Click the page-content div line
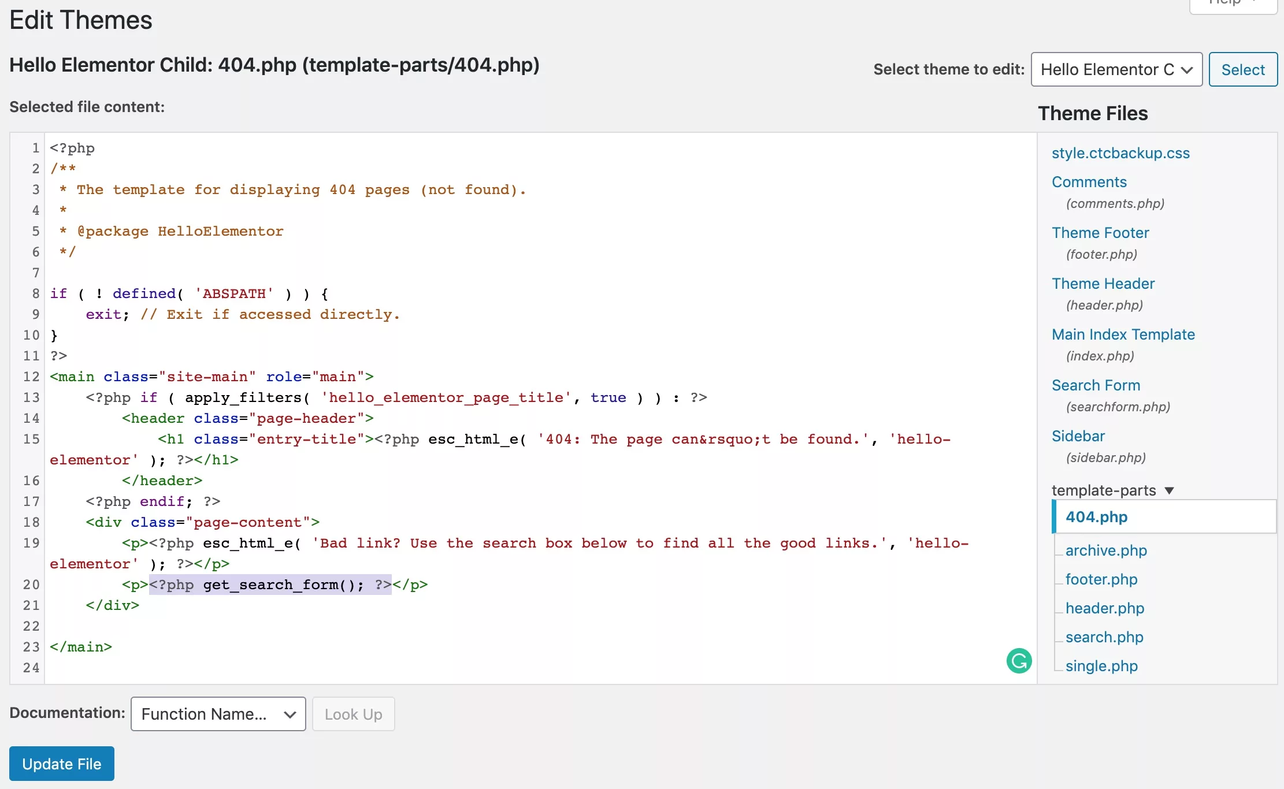Viewport: 1284px width, 789px height. pyautogui.click(x=203, y=522)
